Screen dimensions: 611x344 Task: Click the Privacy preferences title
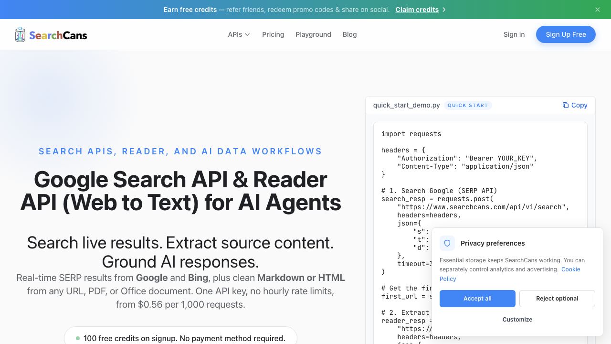[493, 243]
